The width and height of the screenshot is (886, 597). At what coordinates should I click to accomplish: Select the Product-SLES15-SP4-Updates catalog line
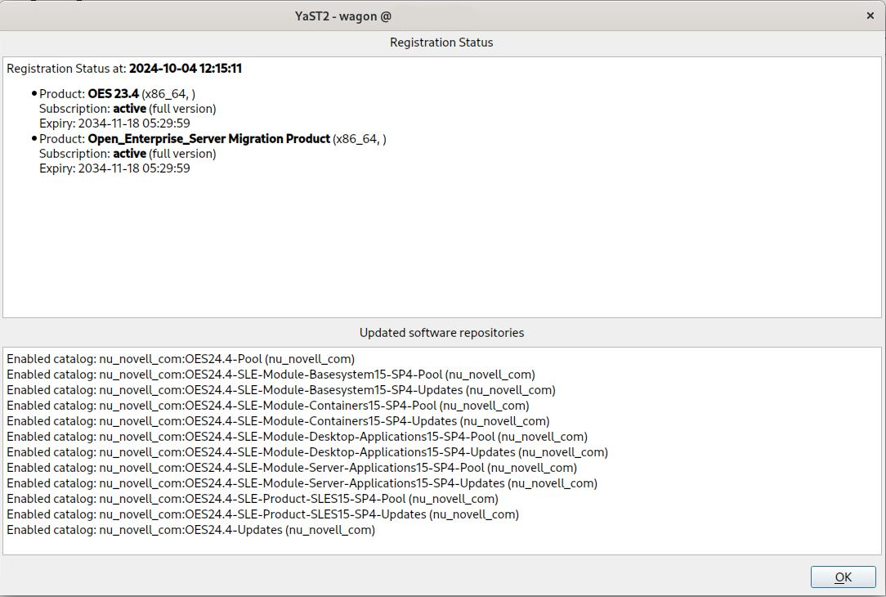pyautogui.click(x=262, y=514)
